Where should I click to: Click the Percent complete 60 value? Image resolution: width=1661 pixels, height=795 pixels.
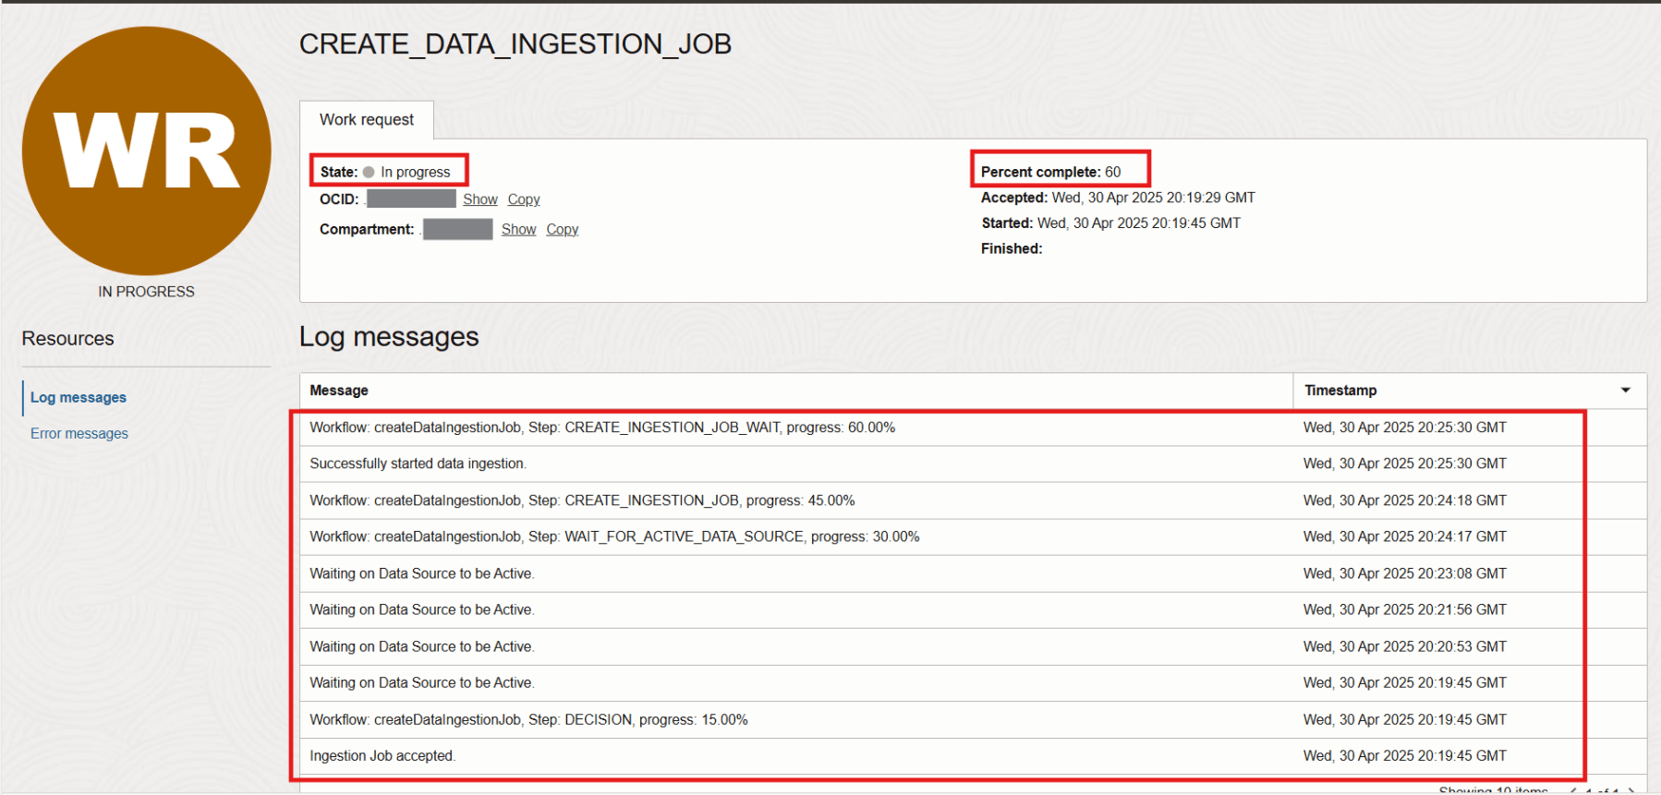(1112, 172)
